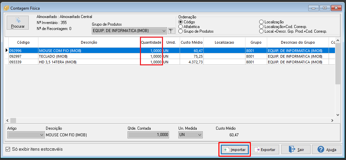Select Local.+Descr. Grp. Prod.+Cod. Corresp. option
346x160 pixels.
[x=262, y=31]
